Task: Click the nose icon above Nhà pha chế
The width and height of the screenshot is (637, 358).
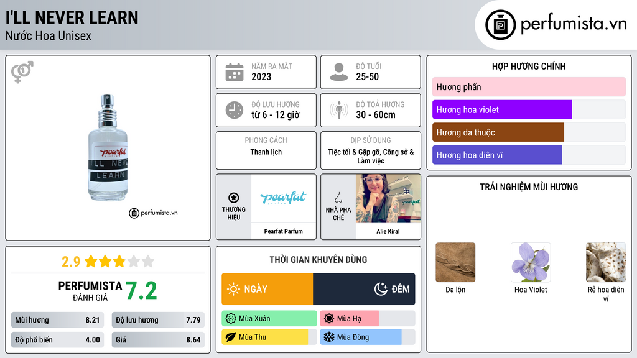Action: tap(338, 198)
